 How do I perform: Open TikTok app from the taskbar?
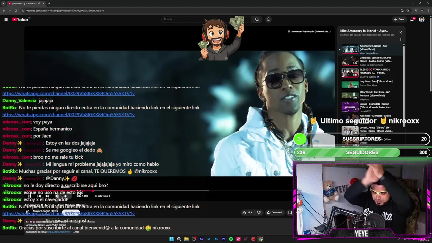[x=238, y=239]
